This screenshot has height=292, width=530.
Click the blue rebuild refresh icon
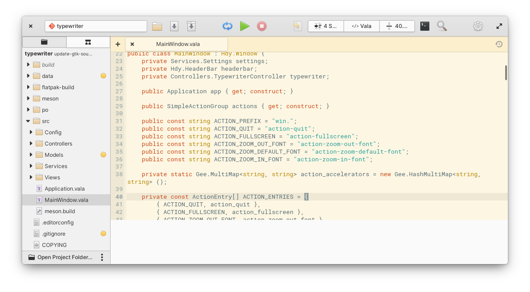[228, 26]
